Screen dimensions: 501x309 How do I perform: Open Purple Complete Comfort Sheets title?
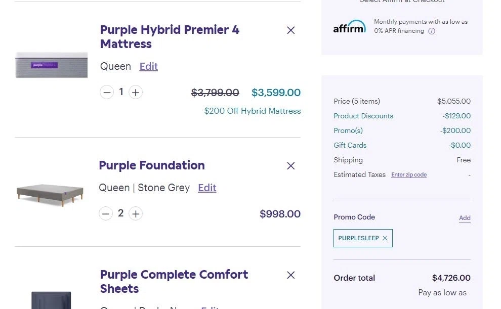pos(174,282)
